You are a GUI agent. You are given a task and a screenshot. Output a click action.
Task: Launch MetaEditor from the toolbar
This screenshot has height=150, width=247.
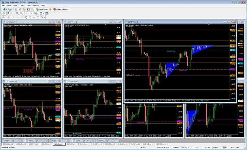pos(50,9)
